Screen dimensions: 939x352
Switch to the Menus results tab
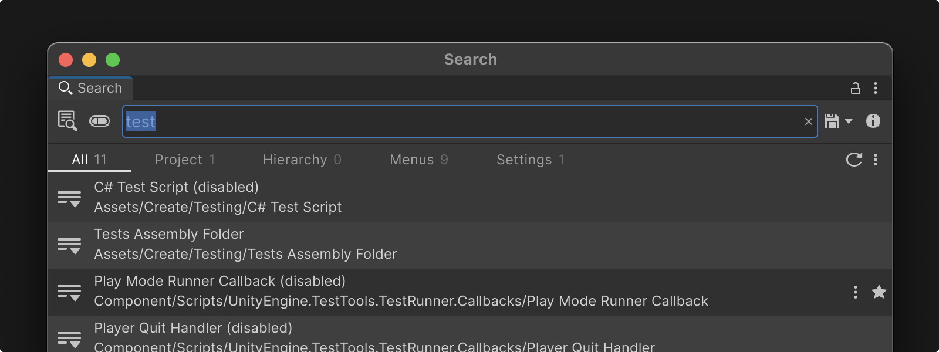coord(418,160)
